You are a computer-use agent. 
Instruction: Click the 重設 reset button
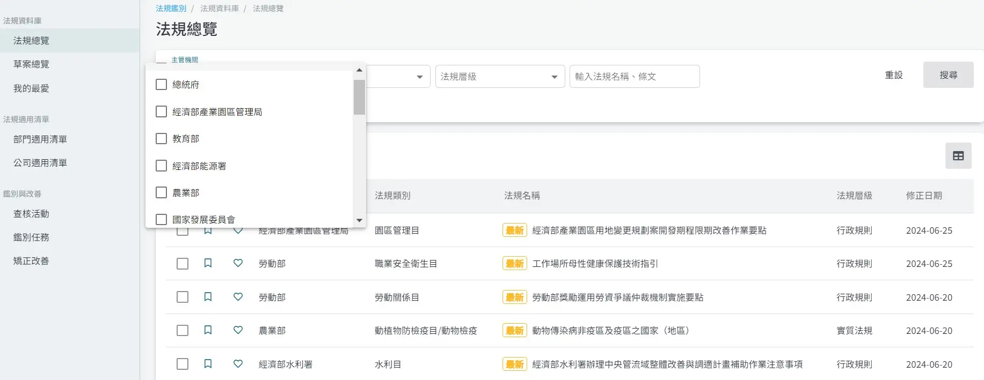[894, 75]
